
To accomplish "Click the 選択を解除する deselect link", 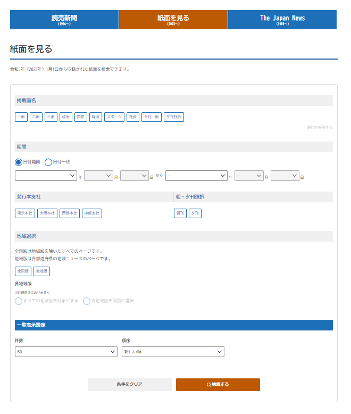I will [319, 128].
